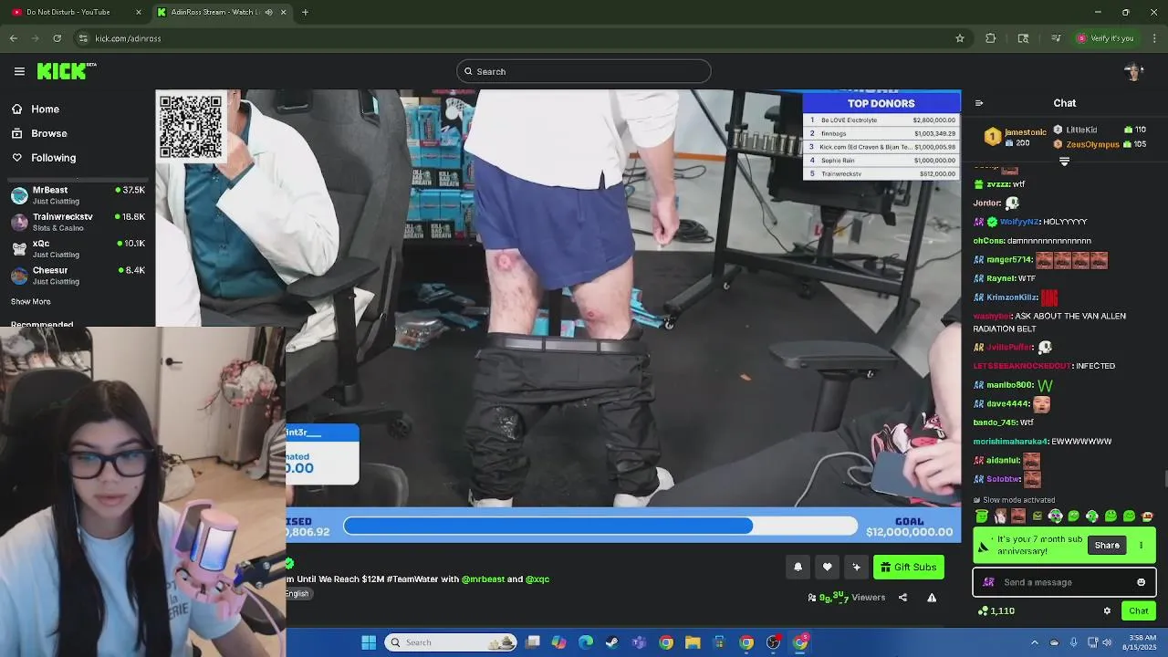1168x657 pixels.
Task: Open xQc channel in followed list
Action: pyautogui.click(x=78, y=248)
